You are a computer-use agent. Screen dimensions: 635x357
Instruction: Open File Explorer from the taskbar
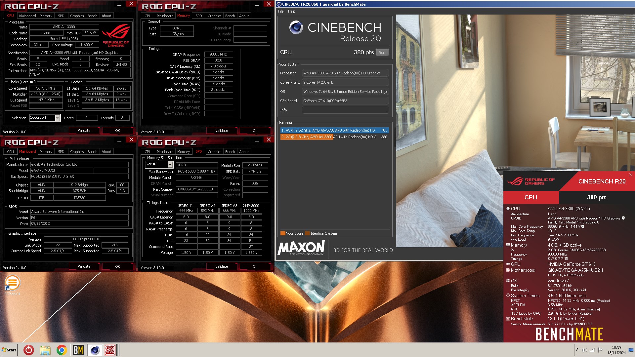click(x=45, y=350)
